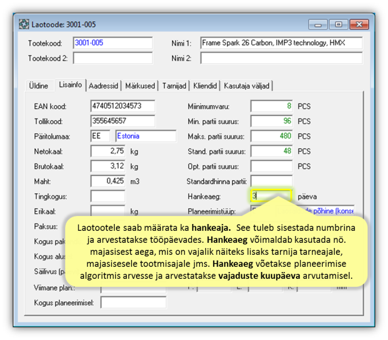This screenshot has height=340, width=388.
Task: Click the Netokaal field with 2,75
Action: click(108, 151)
